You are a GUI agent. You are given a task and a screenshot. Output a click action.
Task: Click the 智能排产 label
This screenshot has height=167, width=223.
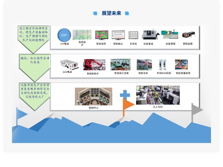click(x=82, y=44)
